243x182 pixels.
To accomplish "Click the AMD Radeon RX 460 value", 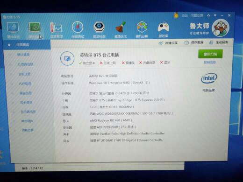I will [111, 120].
